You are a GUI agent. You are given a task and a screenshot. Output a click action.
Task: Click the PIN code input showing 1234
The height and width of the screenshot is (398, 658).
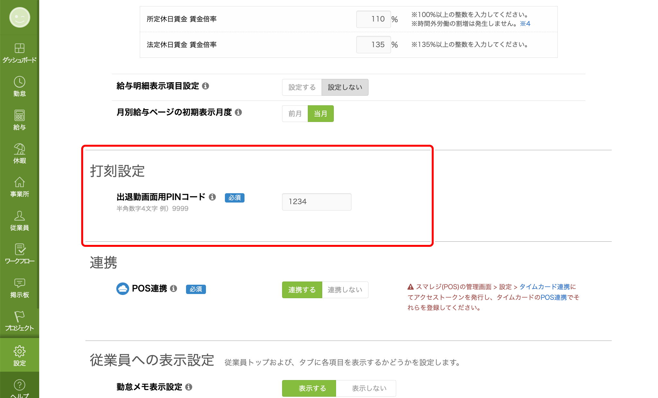316,202
